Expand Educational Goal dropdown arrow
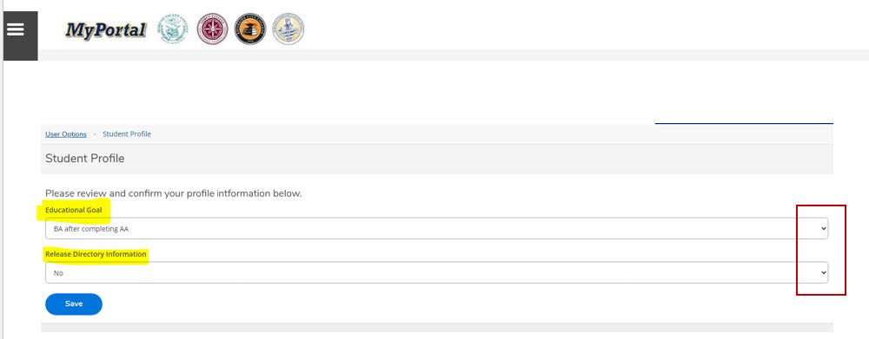 click(824, 228)
